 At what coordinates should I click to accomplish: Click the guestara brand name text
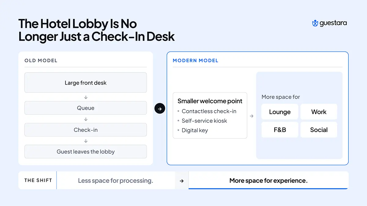333,23
